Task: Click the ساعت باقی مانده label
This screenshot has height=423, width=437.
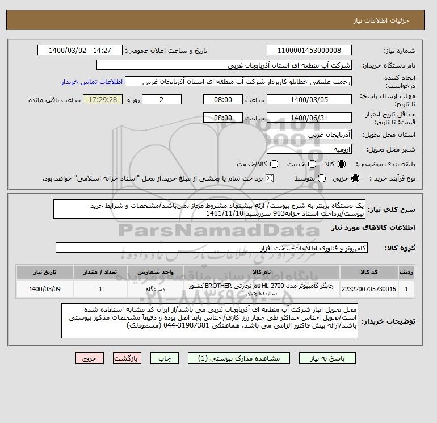Action: click(x=54, y=100)
